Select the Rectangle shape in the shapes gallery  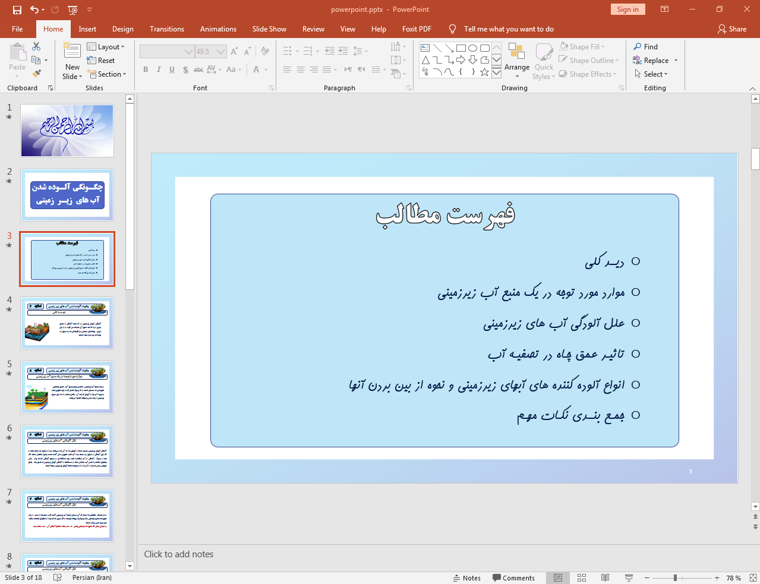click(461, 48)
